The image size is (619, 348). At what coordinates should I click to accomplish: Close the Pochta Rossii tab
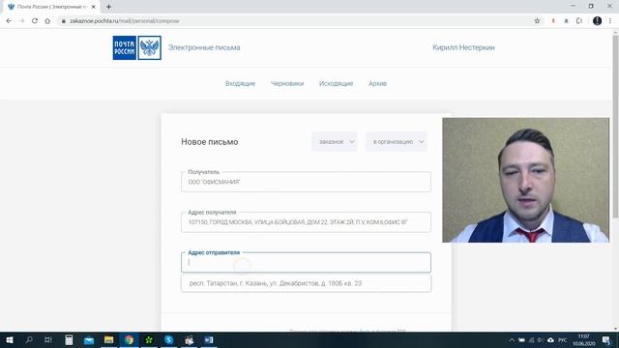click(x=94, y=7)
